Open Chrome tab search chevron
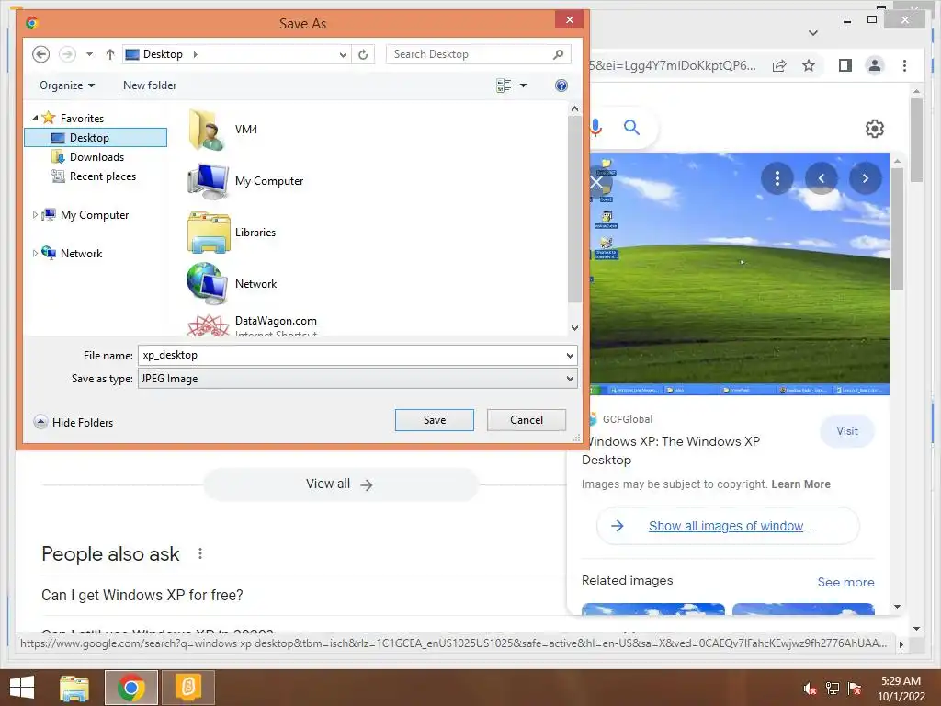The height and width of the screenshot is (706, 941). tap(813, 32)
